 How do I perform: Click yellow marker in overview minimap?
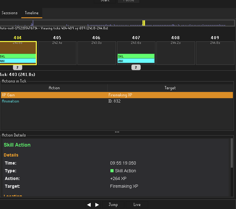[144, 23]
